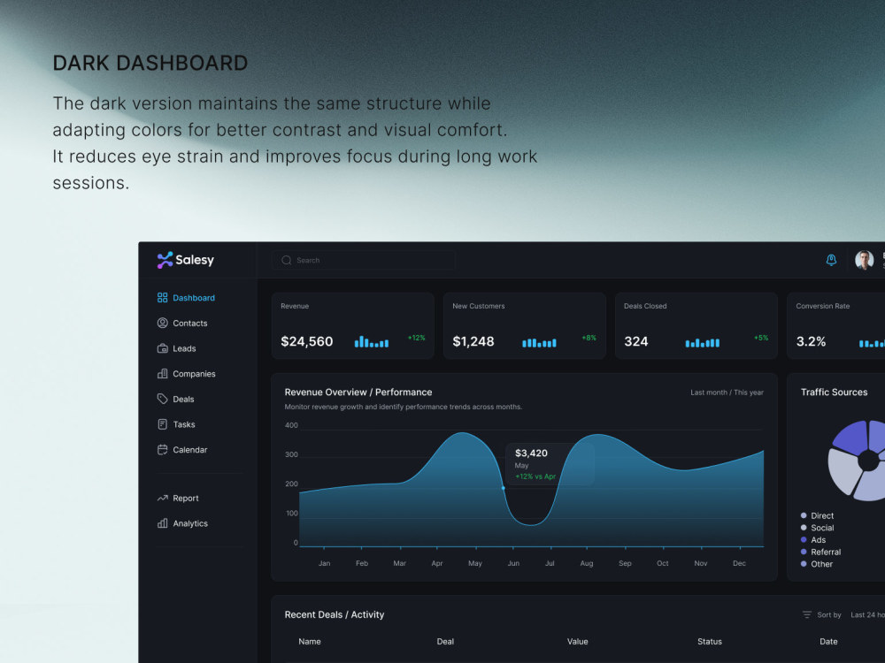
Task: Click the +5% Deals Closed badge
Action: pos(761,338)
